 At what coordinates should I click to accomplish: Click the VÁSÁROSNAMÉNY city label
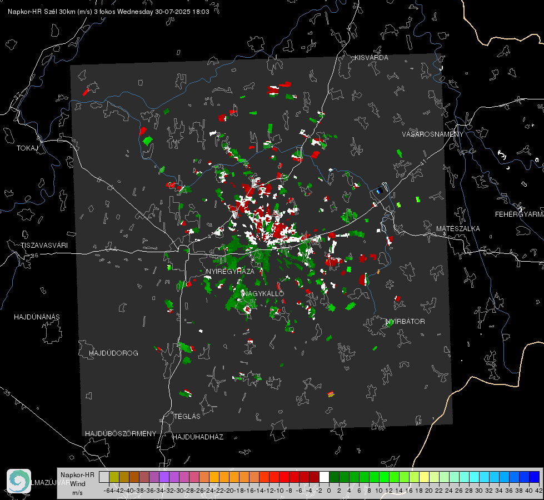pos(432,134)
